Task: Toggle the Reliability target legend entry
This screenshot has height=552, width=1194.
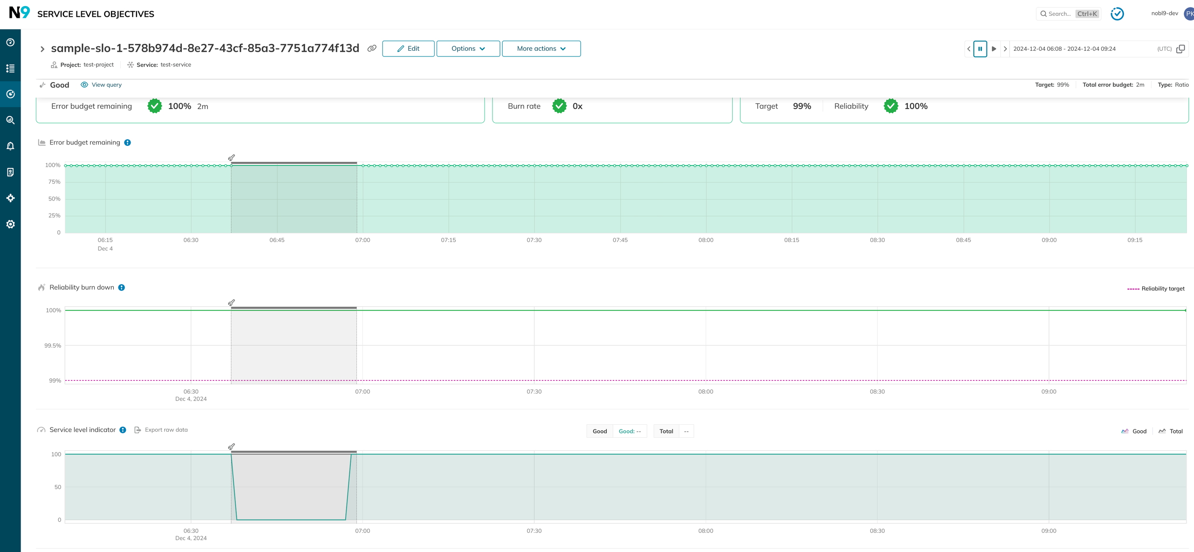Action: (1156, 289)
